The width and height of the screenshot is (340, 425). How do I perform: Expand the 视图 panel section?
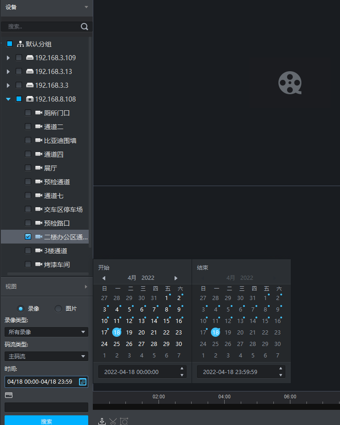(46, 287)
